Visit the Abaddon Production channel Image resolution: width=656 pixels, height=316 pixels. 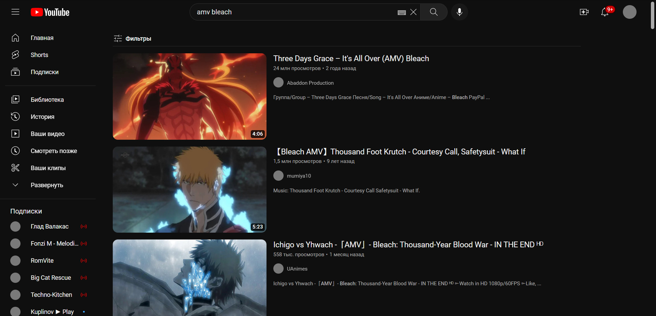[310, 83]
